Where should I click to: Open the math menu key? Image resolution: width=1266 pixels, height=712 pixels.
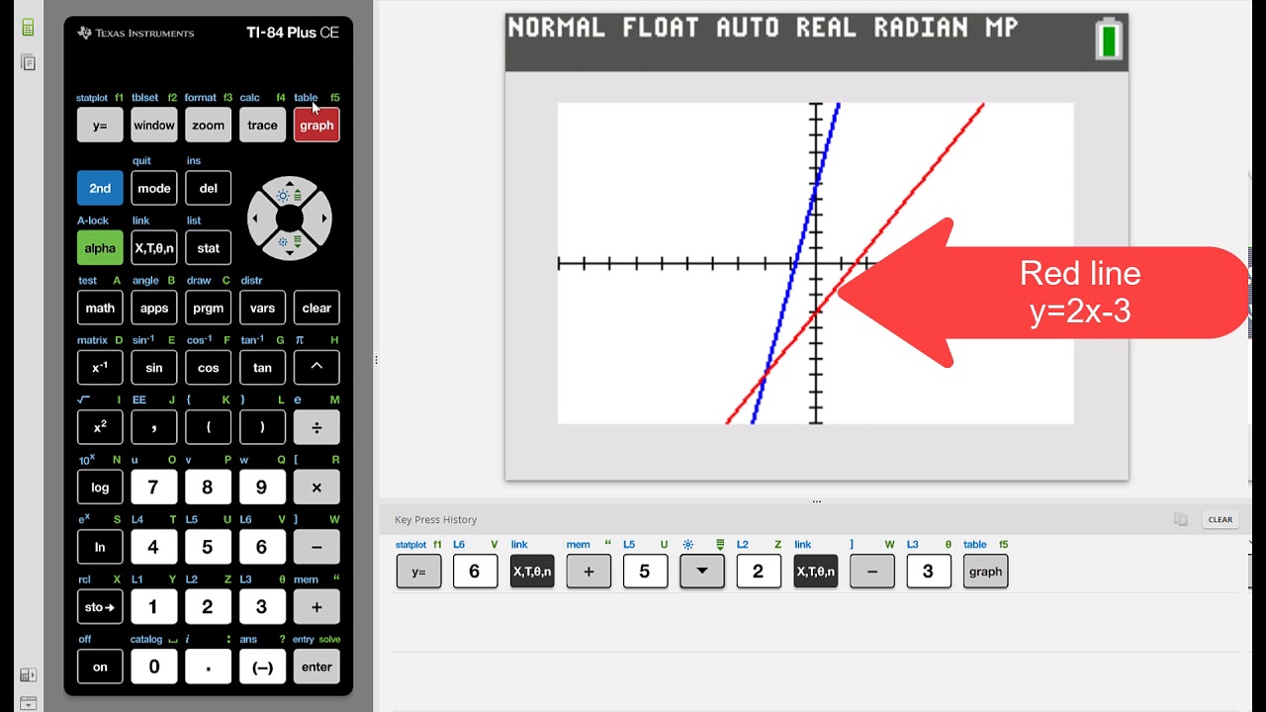point(100,308)
